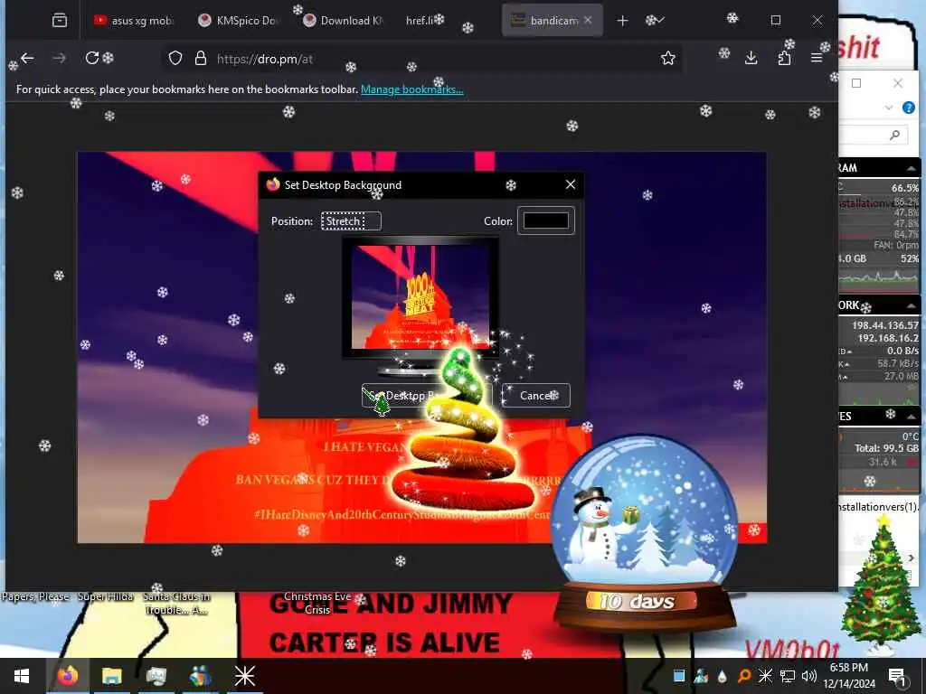The width and height of the screenshot is (926, 694).
Task: Click the blue help icon in background window
Action: point(908,108)
